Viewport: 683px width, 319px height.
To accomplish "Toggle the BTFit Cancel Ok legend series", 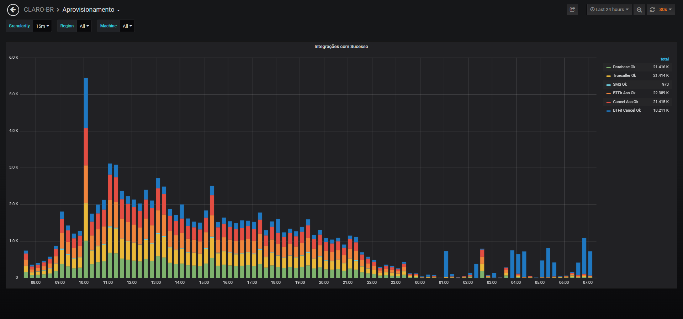I will pyautogui.click(x=627, y=110).
